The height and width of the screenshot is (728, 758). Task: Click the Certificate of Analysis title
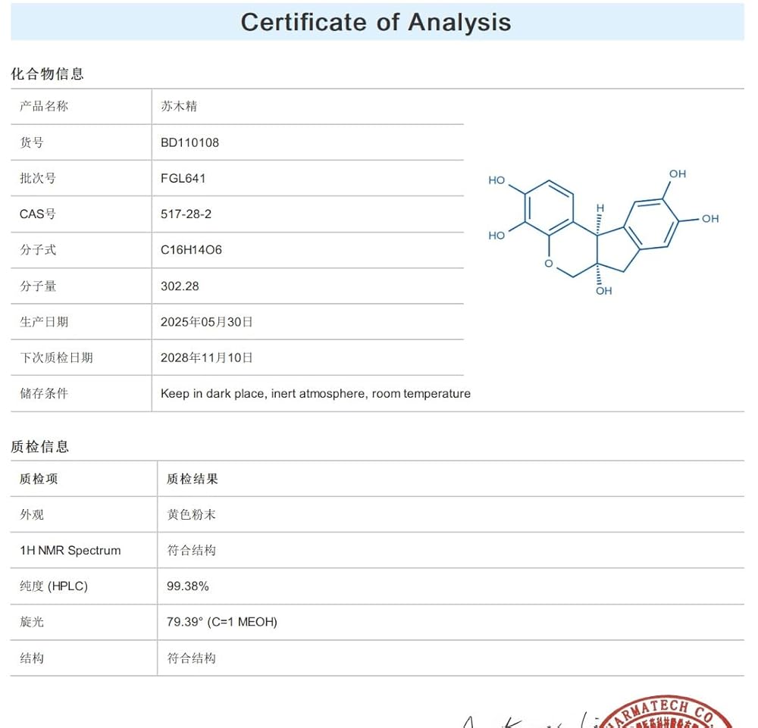pos(376,22)
